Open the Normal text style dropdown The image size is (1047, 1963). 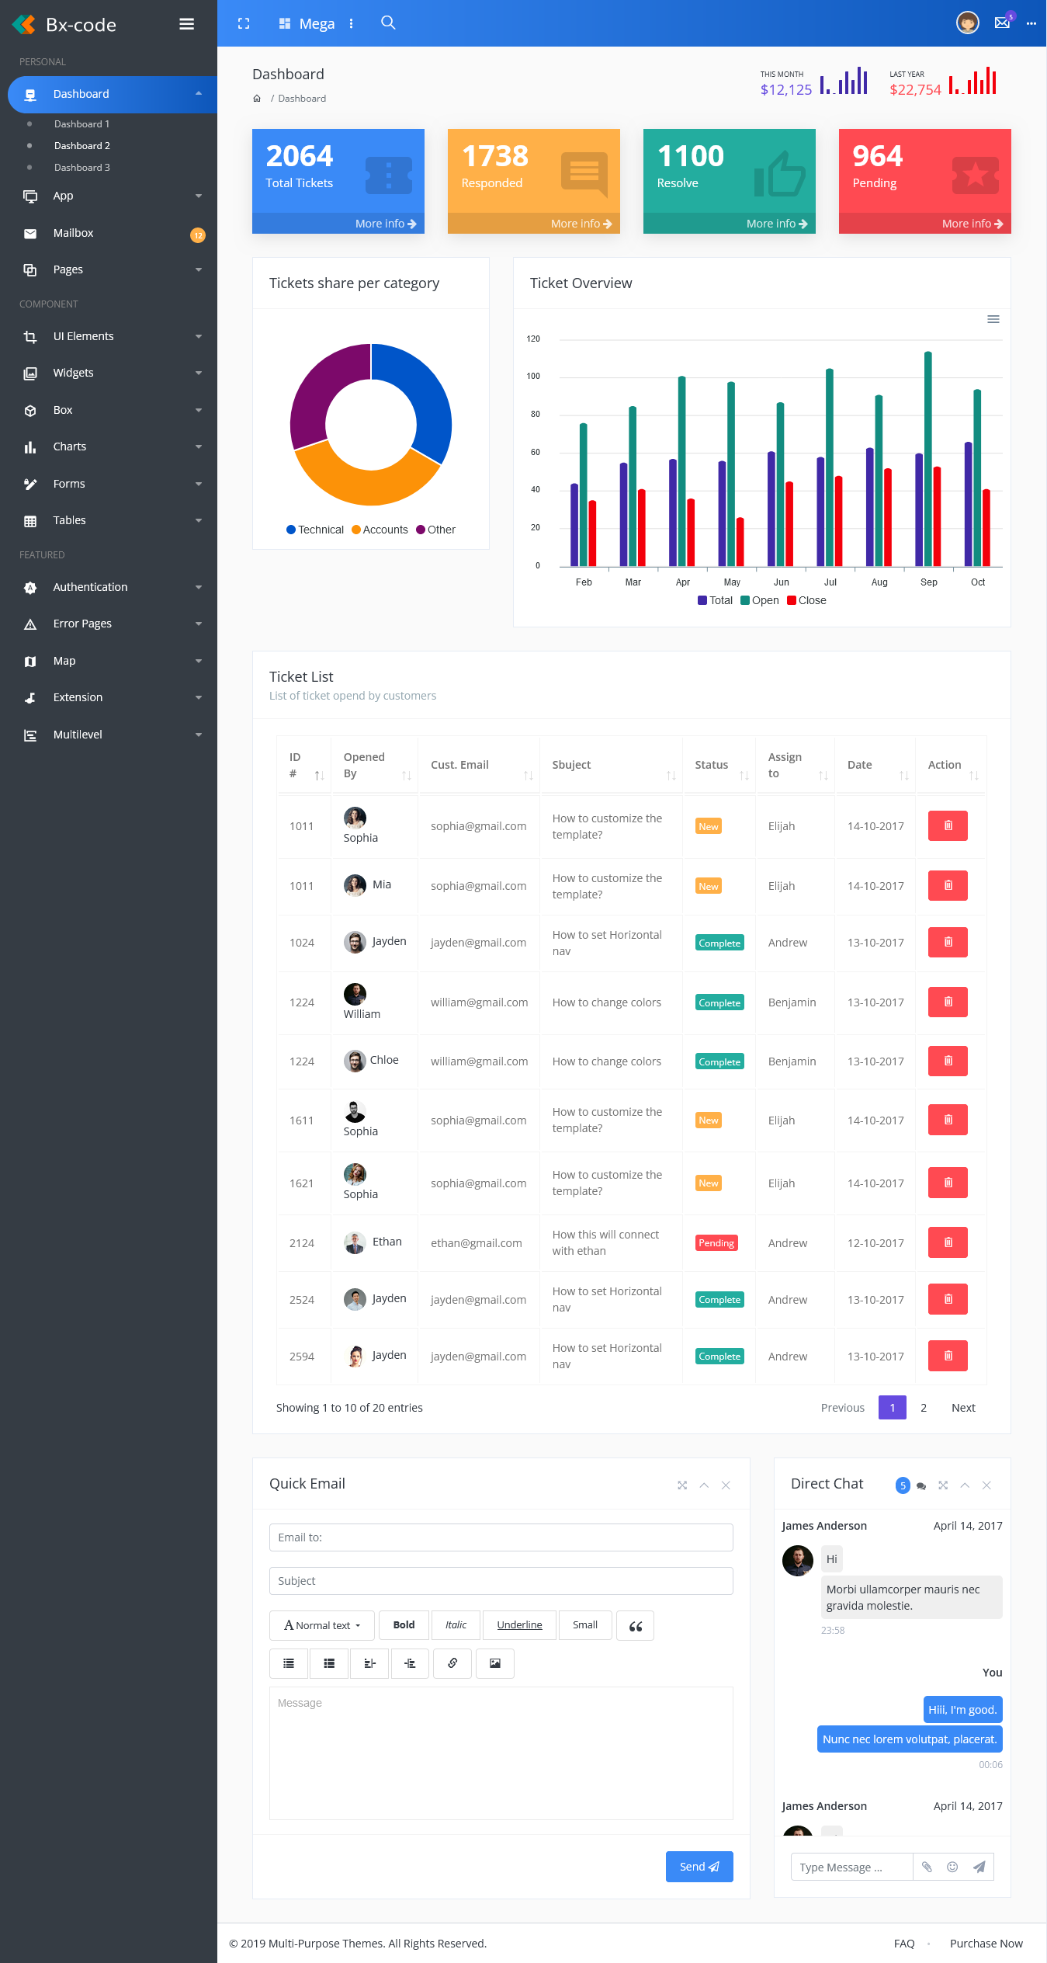(321, 1625)
